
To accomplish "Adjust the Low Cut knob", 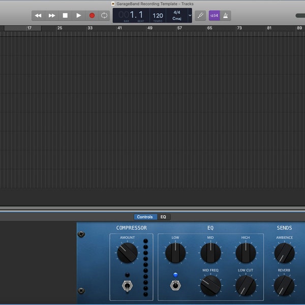I will (246, 286).
